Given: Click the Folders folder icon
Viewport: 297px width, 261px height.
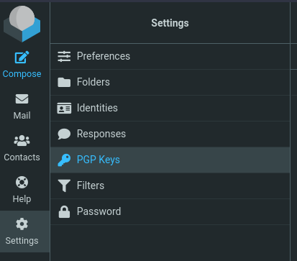Looking at the screenshot, I should [64, 82].
